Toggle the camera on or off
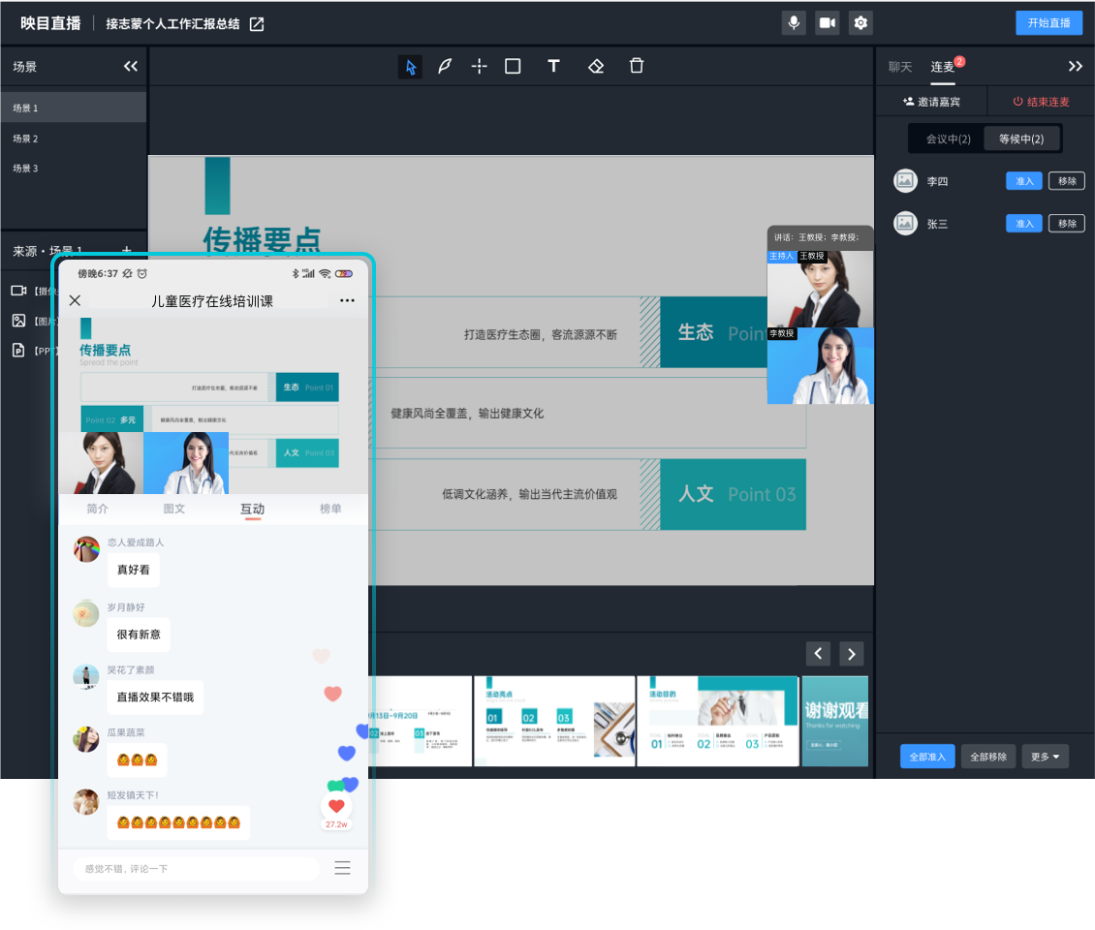Viewport: 1095px width, 930px height. (x=827, y=23)
